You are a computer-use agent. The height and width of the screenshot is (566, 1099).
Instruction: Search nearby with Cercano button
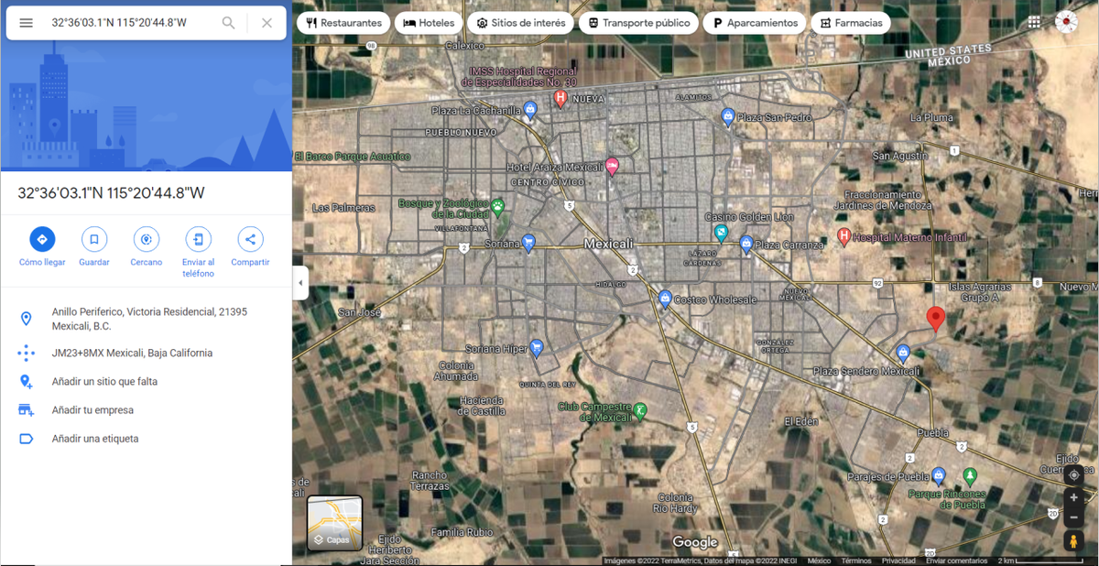point(147,247)
